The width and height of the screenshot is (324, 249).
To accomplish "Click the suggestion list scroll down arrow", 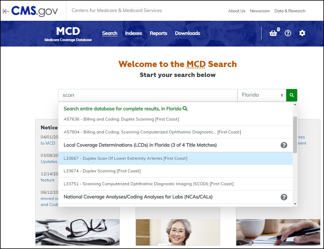I will click(x=295, y=204).
